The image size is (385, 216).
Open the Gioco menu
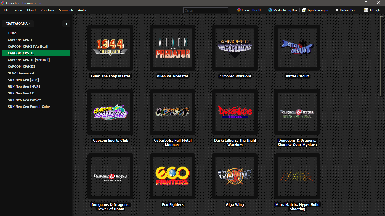pyautogui.click(x=18, y=10)
